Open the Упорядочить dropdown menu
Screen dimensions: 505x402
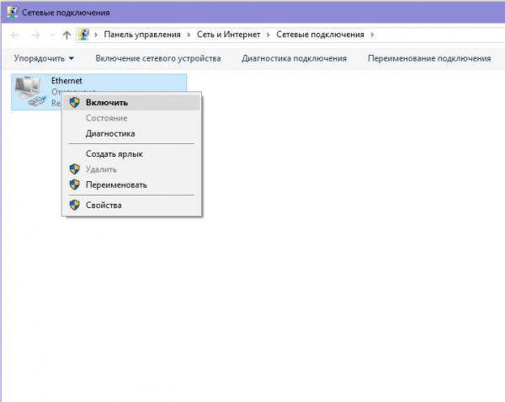[44, 58]
